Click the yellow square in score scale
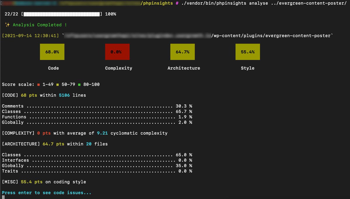Viewport: 350px width, 199px height. (x=57, y=85)
